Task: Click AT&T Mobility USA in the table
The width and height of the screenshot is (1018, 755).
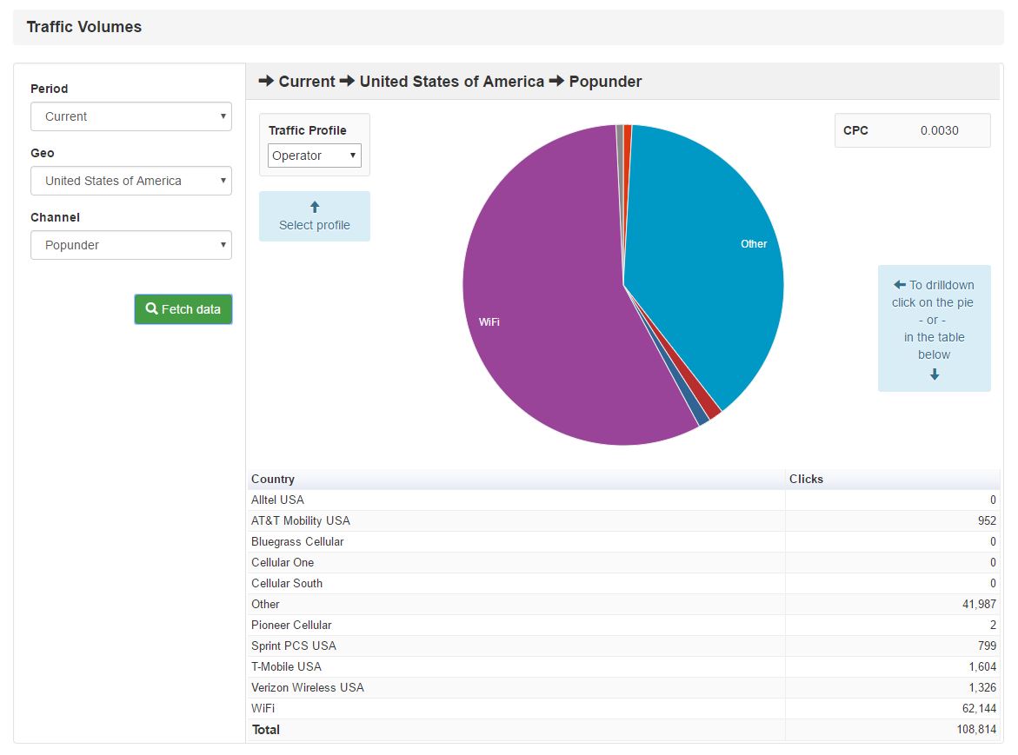Action: pos(300,520)
